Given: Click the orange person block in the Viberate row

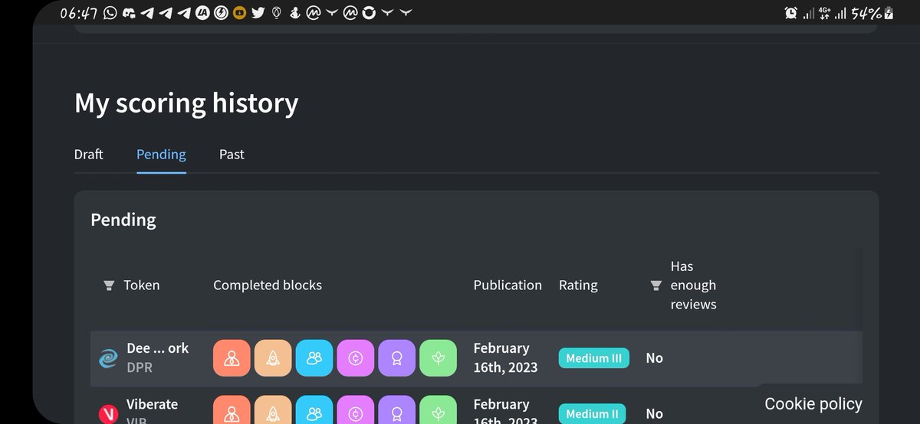Looking at the screenshot, I should tap(232, 409).
